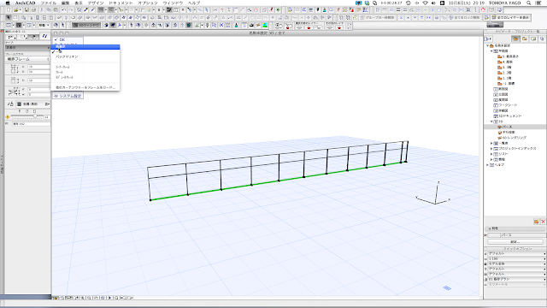Expand the プロジェクトインデックス tree node
The height and width of the screenshot is (308, 547).
[491, 148]
